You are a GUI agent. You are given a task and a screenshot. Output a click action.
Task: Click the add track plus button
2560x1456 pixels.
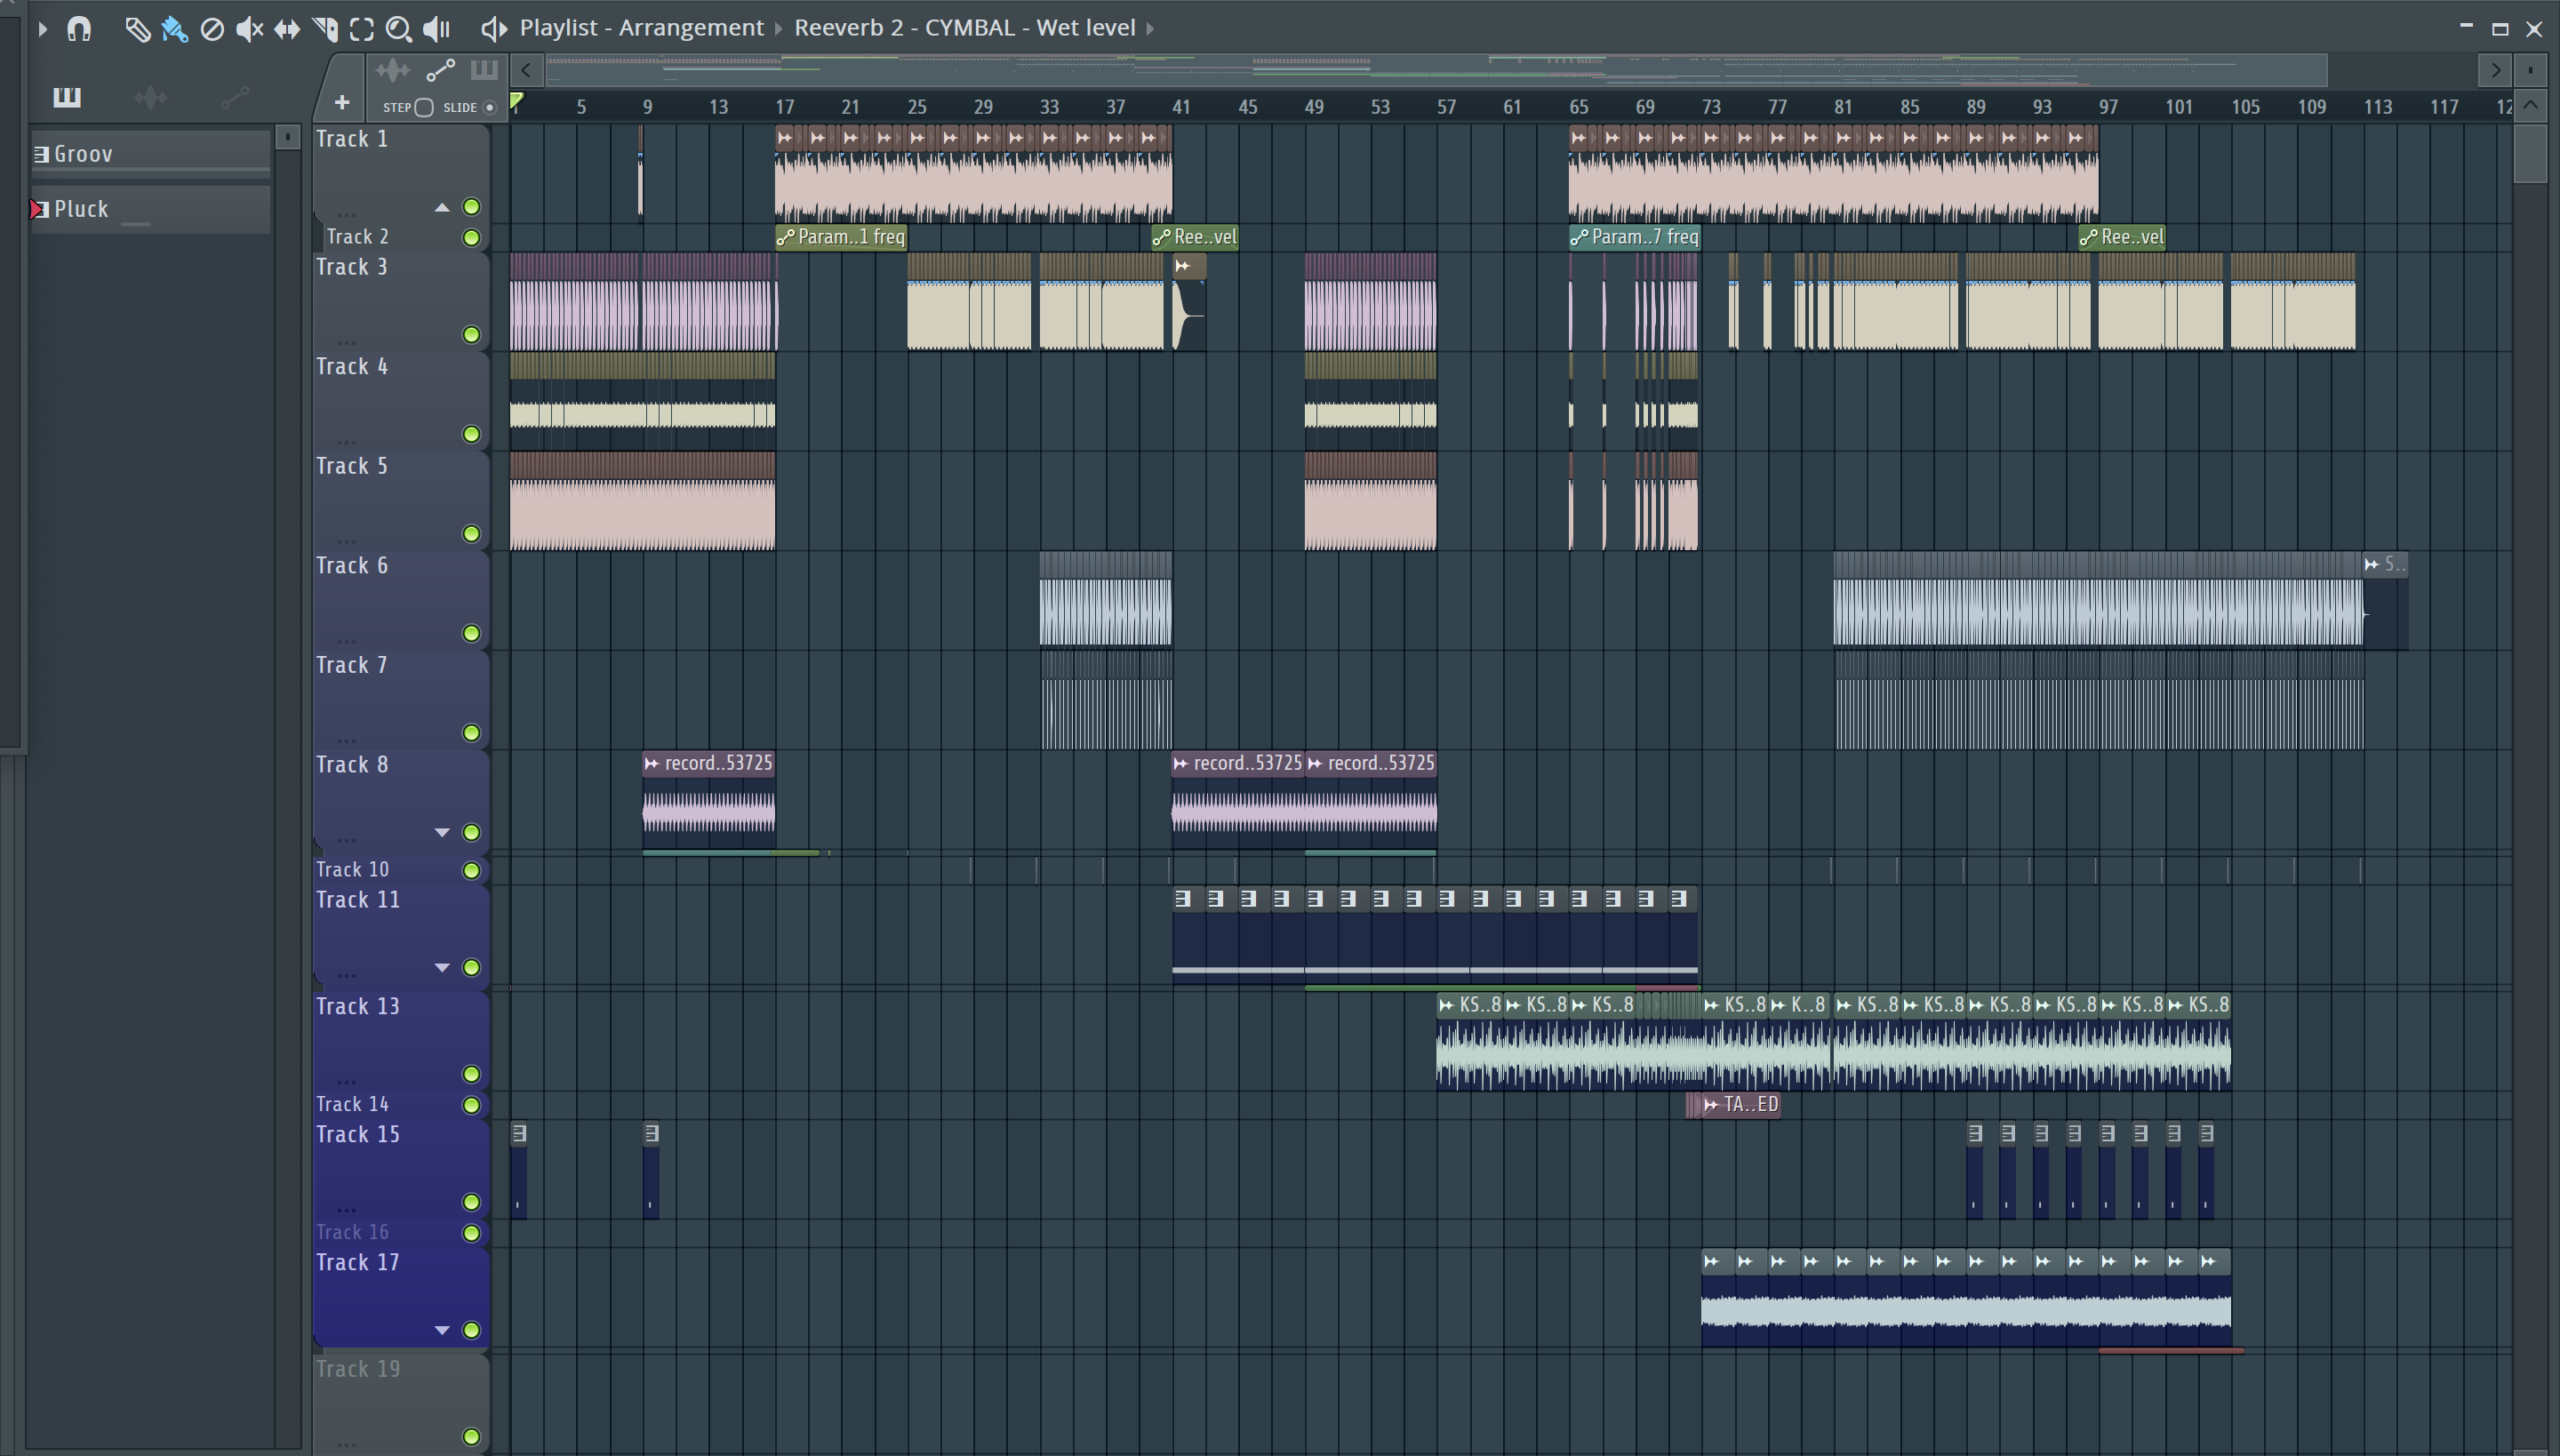click(x=341, y=102)
